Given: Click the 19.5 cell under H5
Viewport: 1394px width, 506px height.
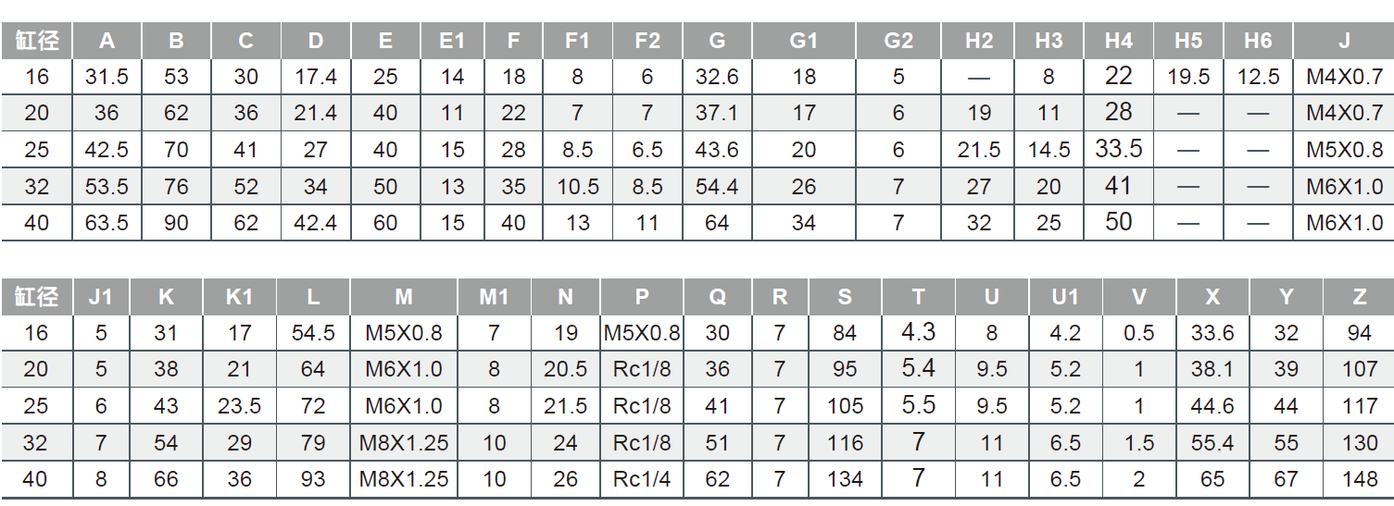Looking at the screenshot, I should 1188,77.
